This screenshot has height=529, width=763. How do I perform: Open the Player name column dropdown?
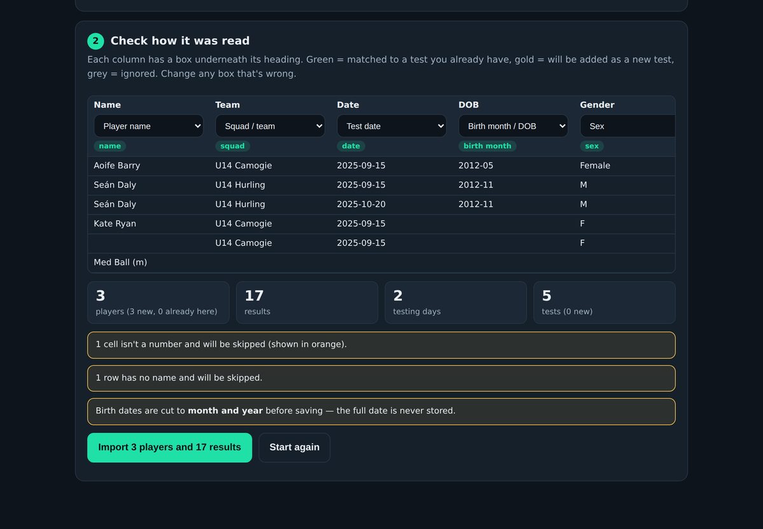[149, 126]
